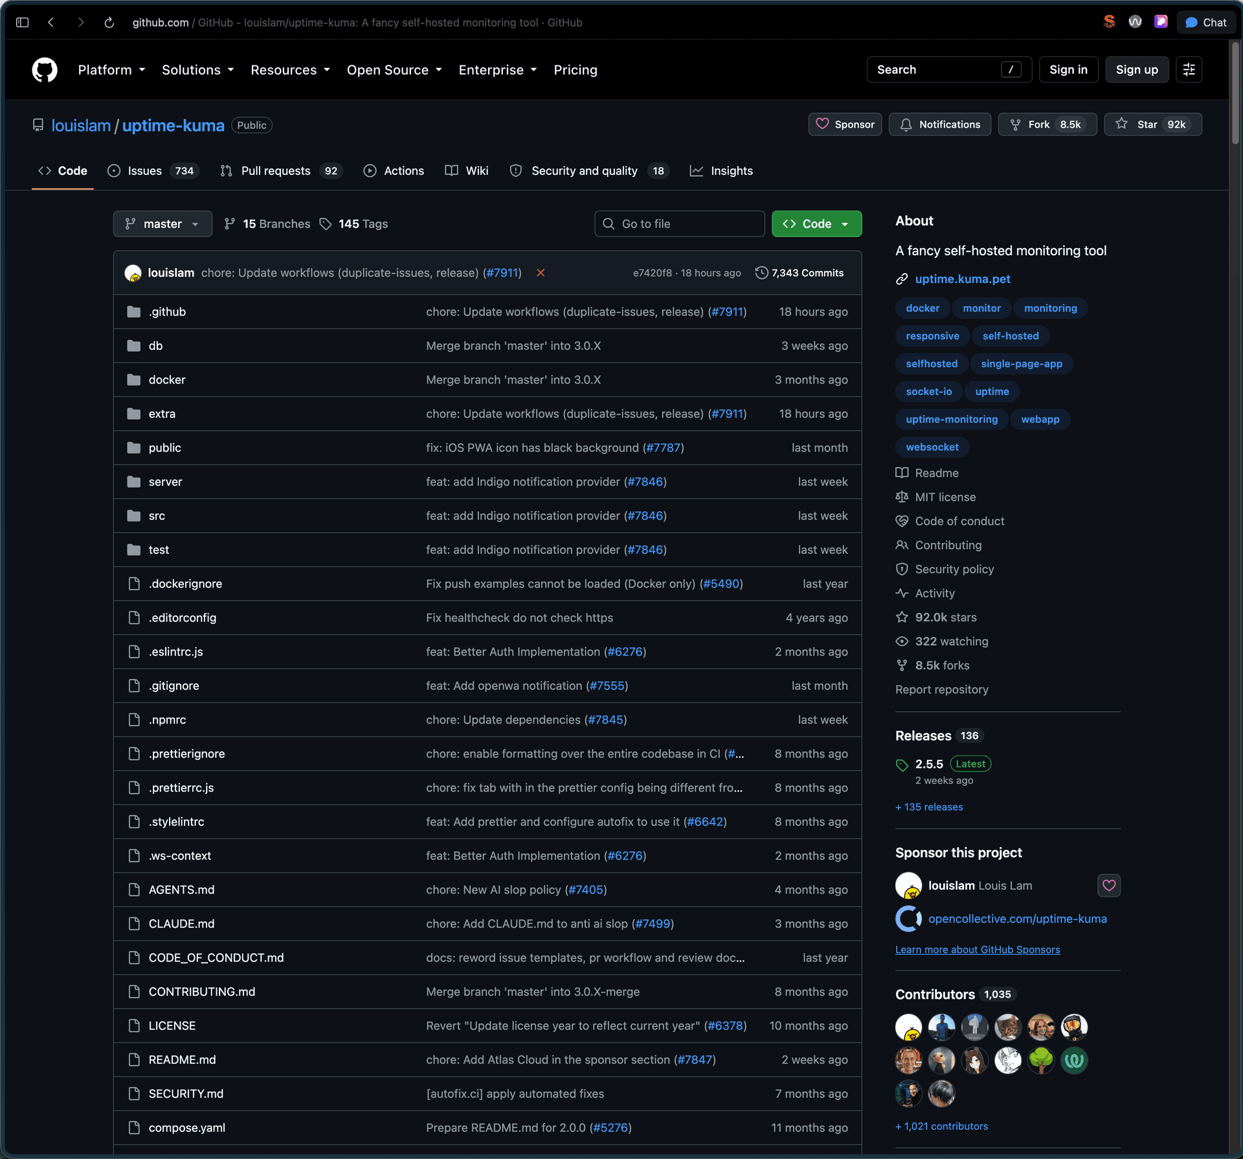Star the uptime-kuma repository
1243x1159 pixels.
1153,124
